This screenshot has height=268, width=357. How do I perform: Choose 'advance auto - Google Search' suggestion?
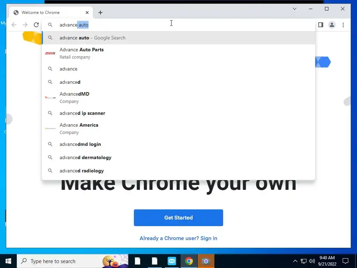click(x=179, y=38)
